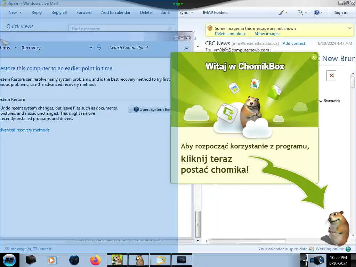Click the dark globe taskbar icon
The width and height of the screenshot is (356, 267).
[x=74, y=260]
